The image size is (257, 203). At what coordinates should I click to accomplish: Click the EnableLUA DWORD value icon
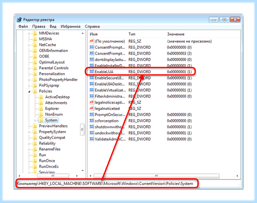tap(92, 72)
